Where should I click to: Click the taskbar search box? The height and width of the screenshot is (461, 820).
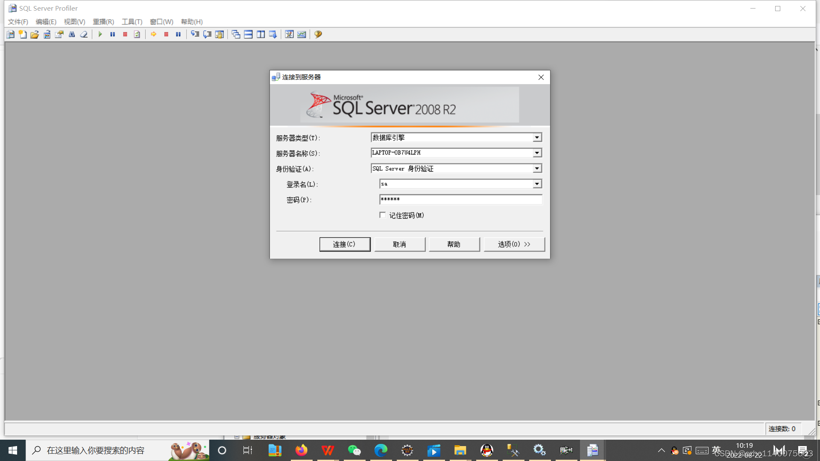point(117,450)
